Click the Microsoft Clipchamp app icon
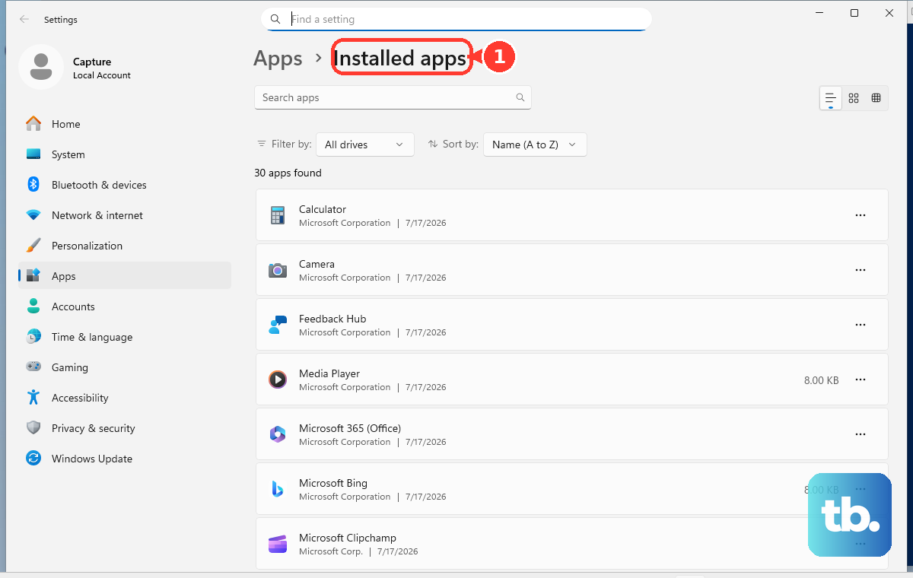913x578 pixels. pos(278,544)
